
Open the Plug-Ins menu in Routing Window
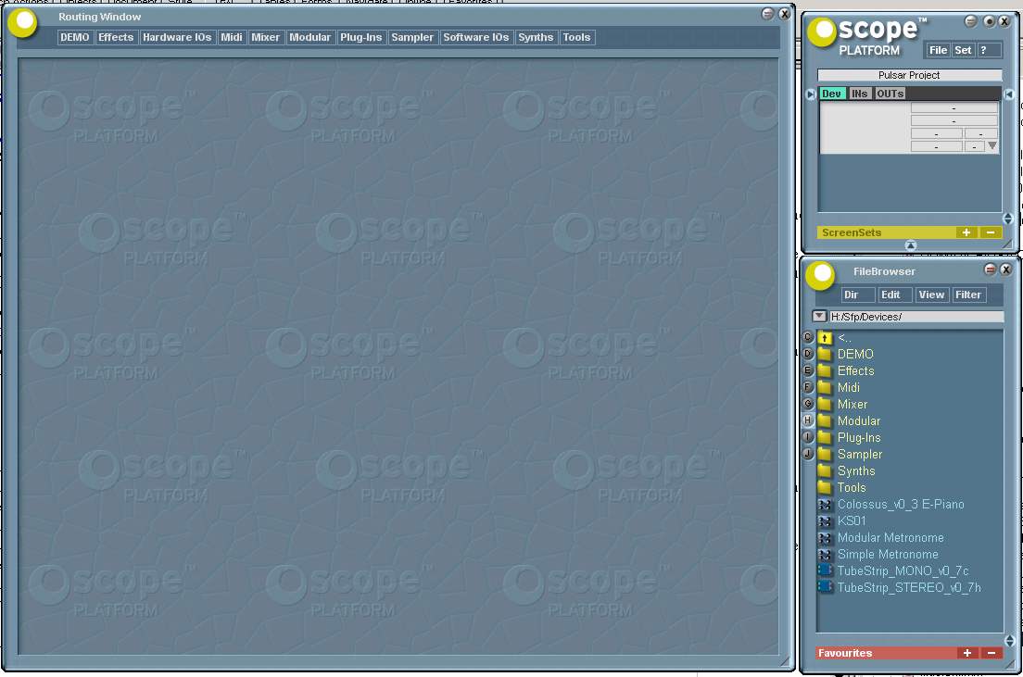click(x=360, y=37)
